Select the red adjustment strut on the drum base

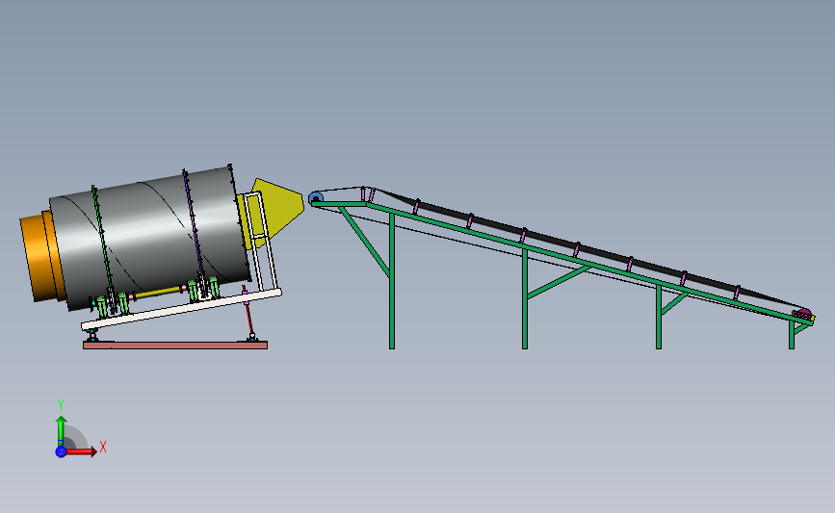pyautogui.click(x=248, y=312)
